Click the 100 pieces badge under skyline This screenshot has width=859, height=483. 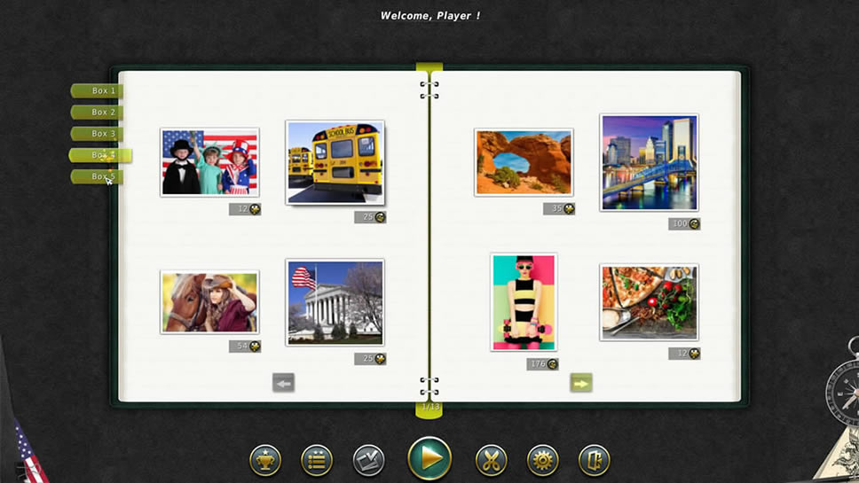(684, 223)
